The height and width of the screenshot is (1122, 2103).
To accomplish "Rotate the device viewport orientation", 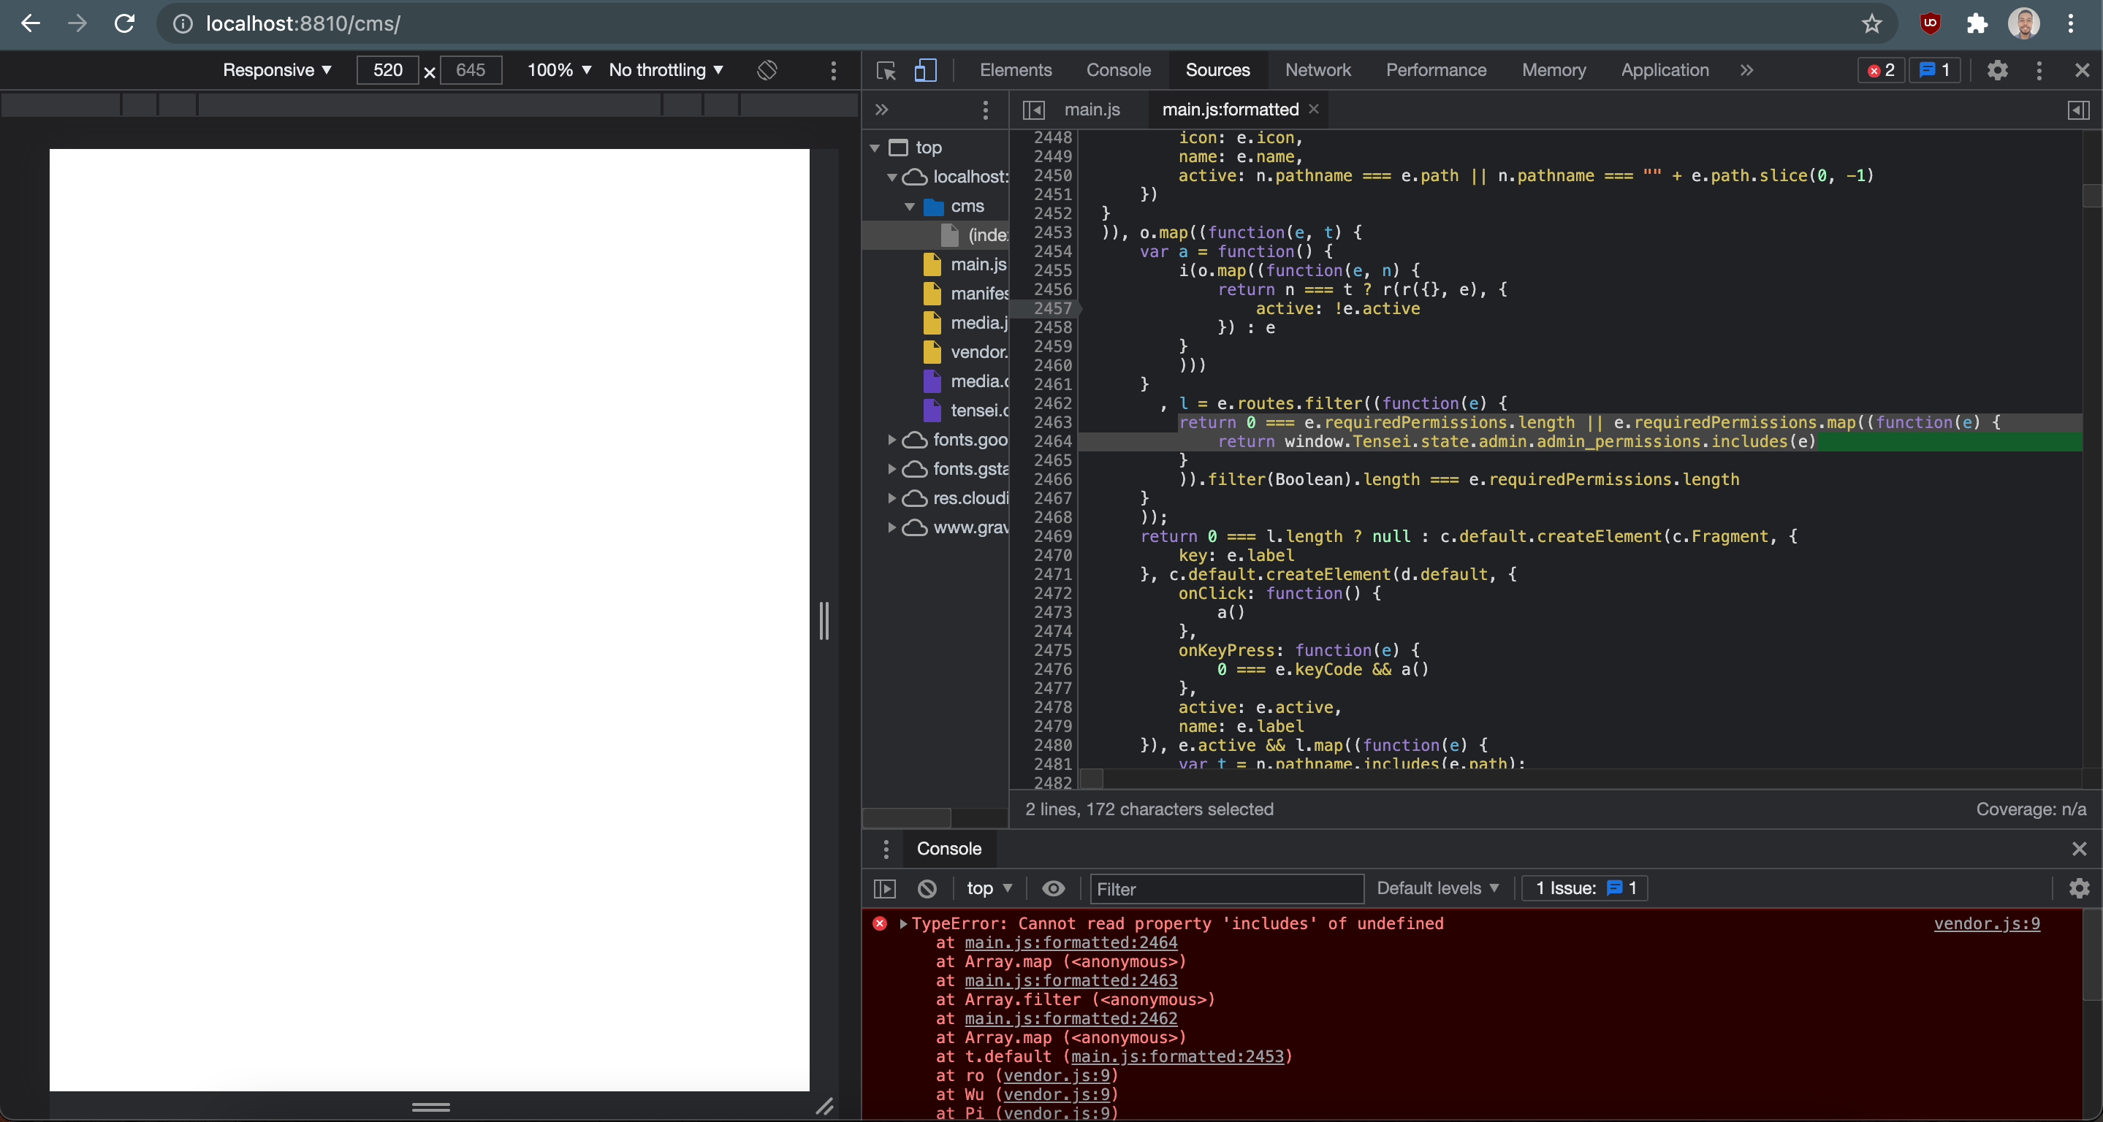I will point(767,70).
